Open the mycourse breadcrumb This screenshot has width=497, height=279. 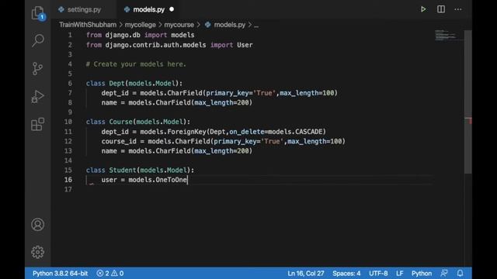179,25
